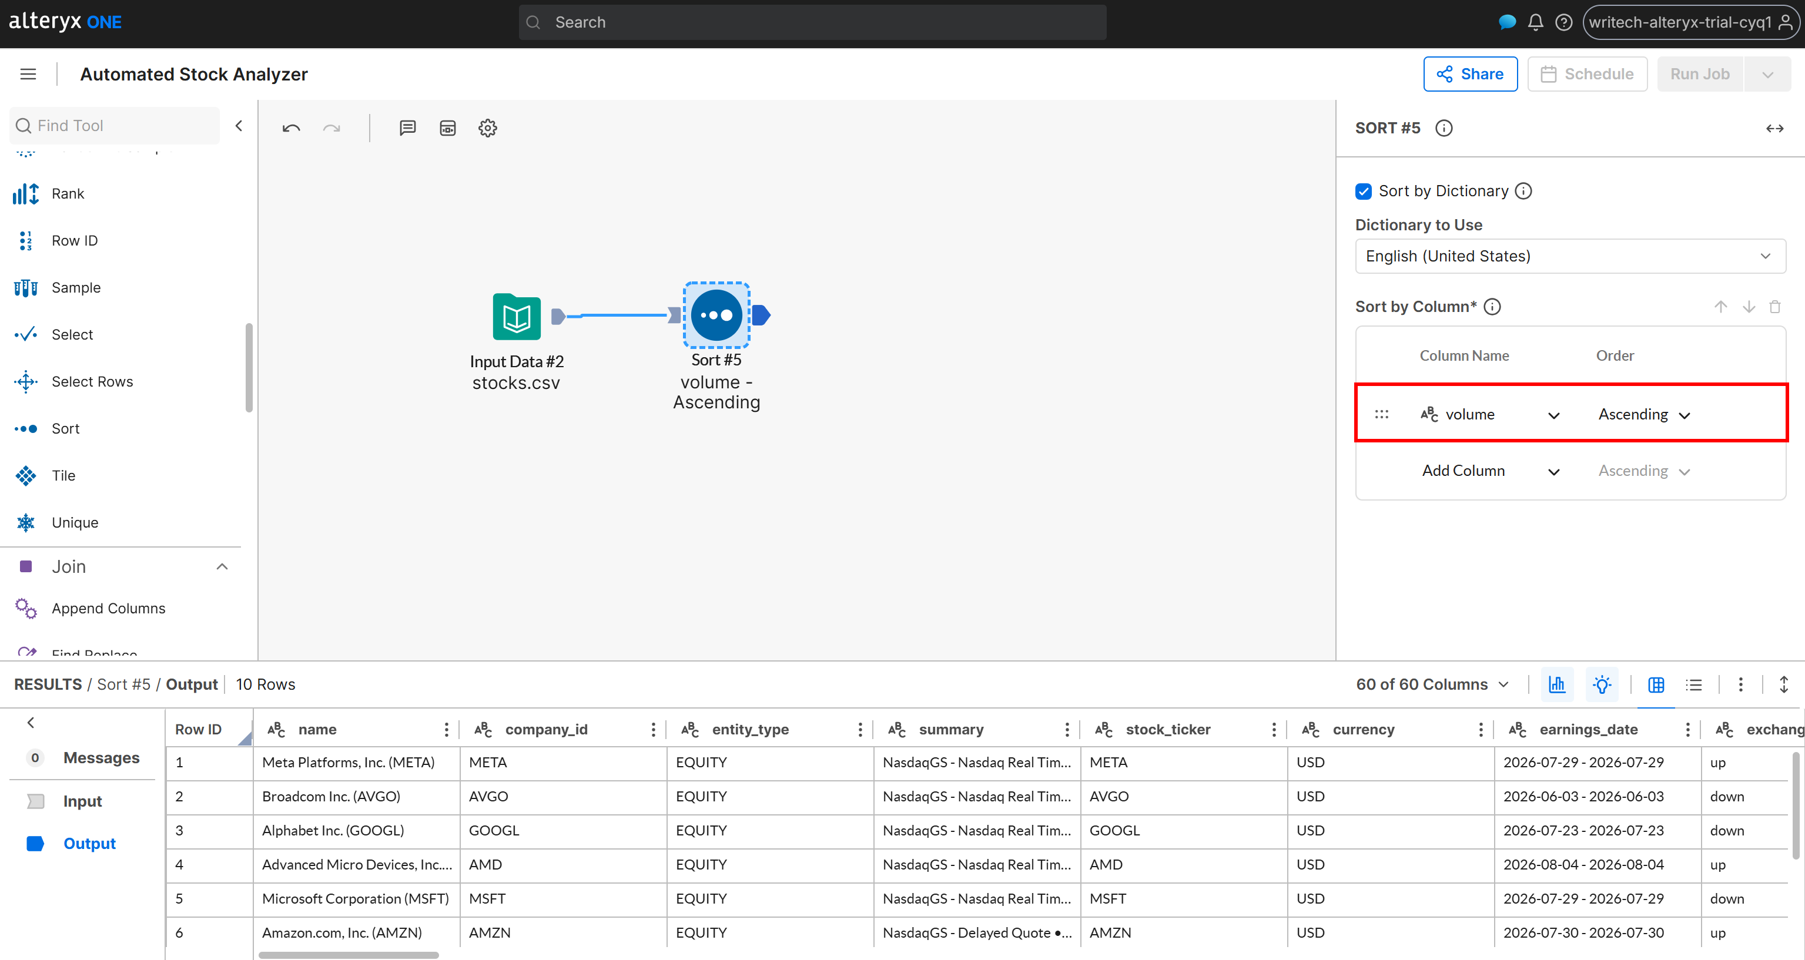Open the chat messages icon
The width and height of the screenshot is (1805, 960).
(x=1506, y=22)
